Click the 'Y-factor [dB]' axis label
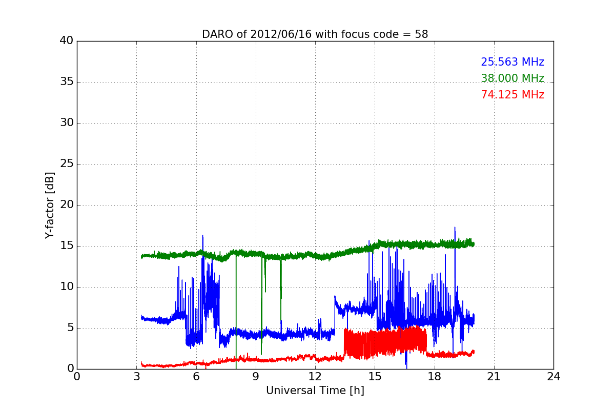 coord(50,205)
